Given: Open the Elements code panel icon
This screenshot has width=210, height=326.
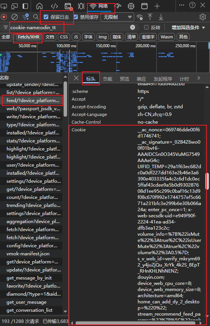Looking at the screenshot, I should coord(54,6).
